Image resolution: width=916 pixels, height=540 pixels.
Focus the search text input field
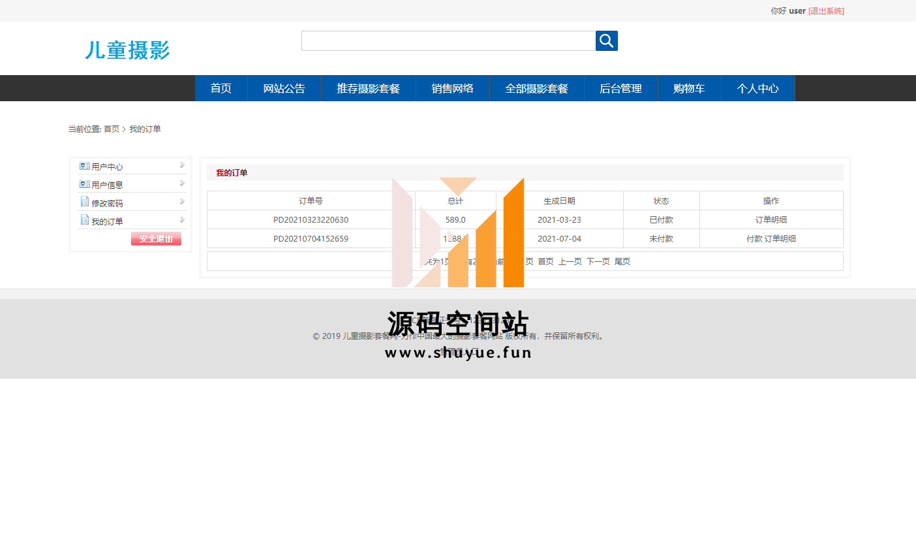click(x=448, y=40)
